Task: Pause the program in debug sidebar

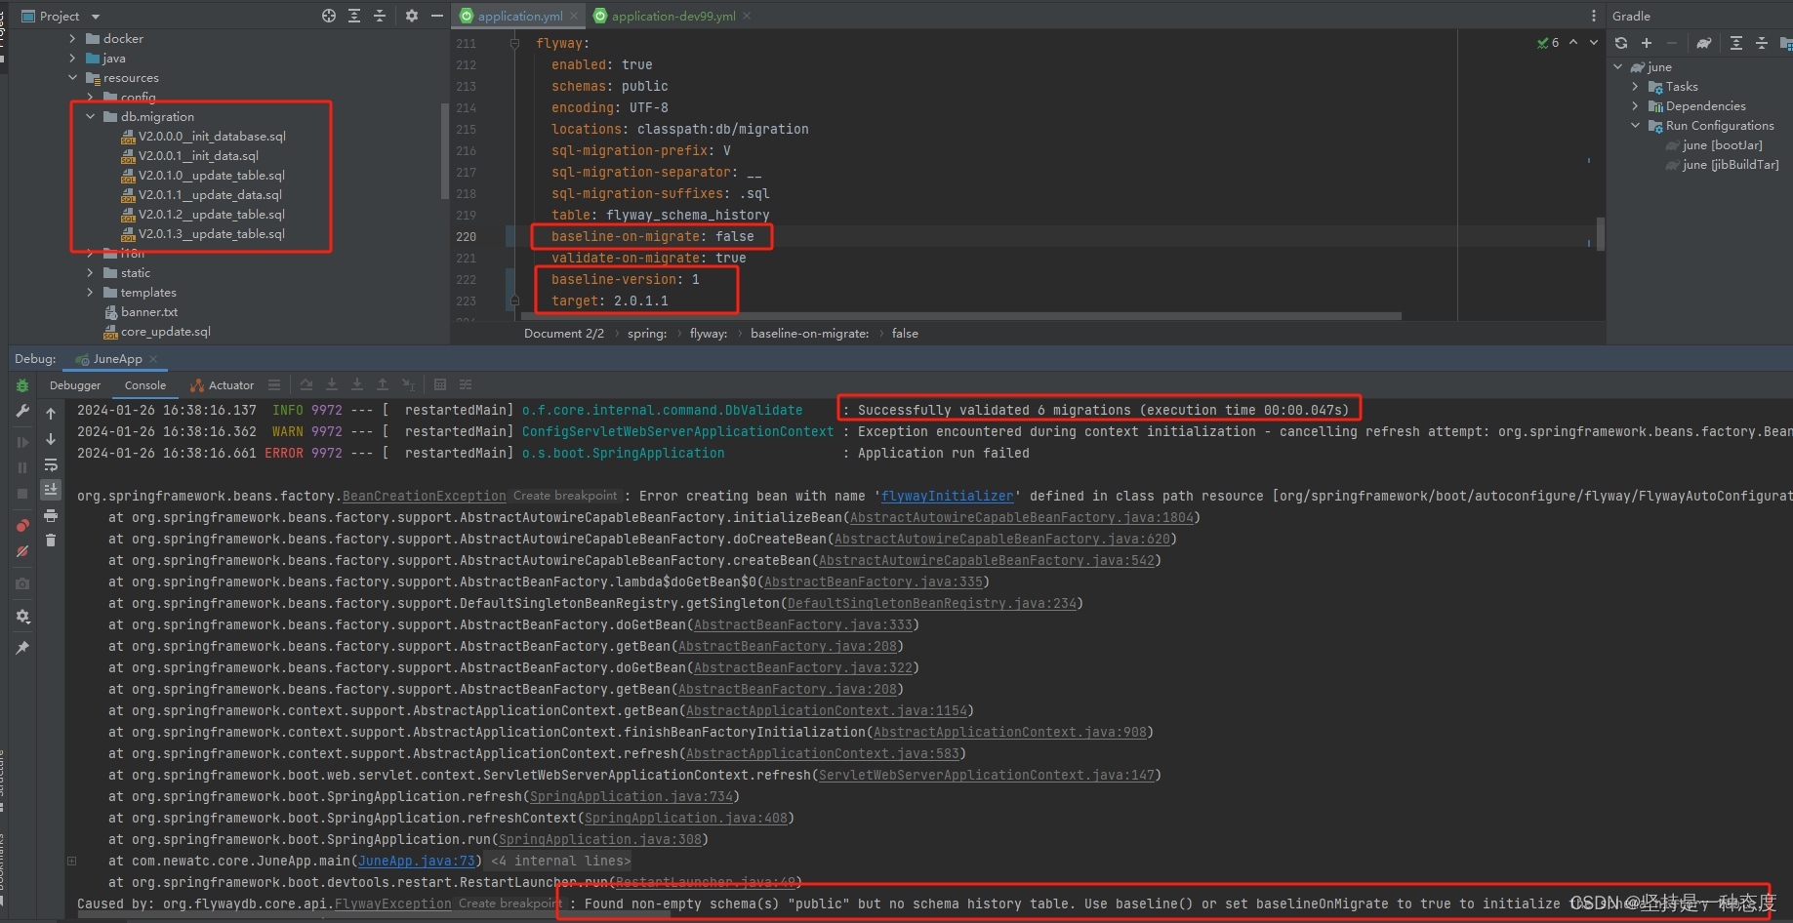Action: click(x=22, y=467)
